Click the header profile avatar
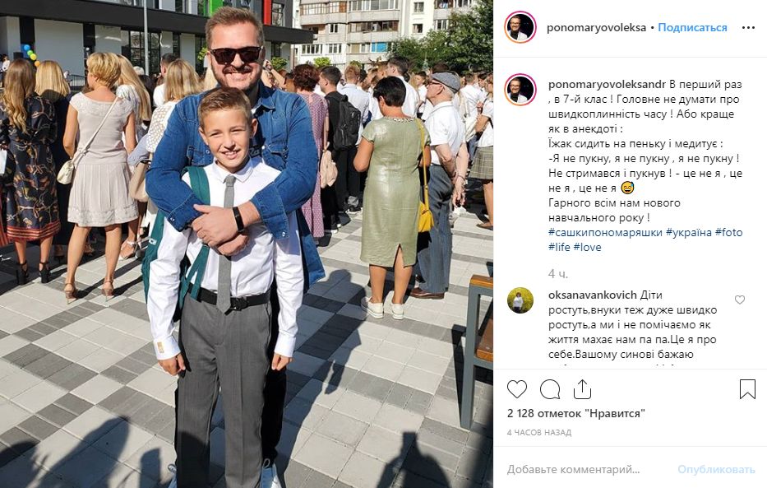767x488 pixels. tap(520, 27)
